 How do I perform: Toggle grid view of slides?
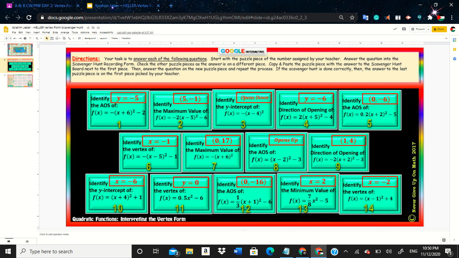[27, 241]
